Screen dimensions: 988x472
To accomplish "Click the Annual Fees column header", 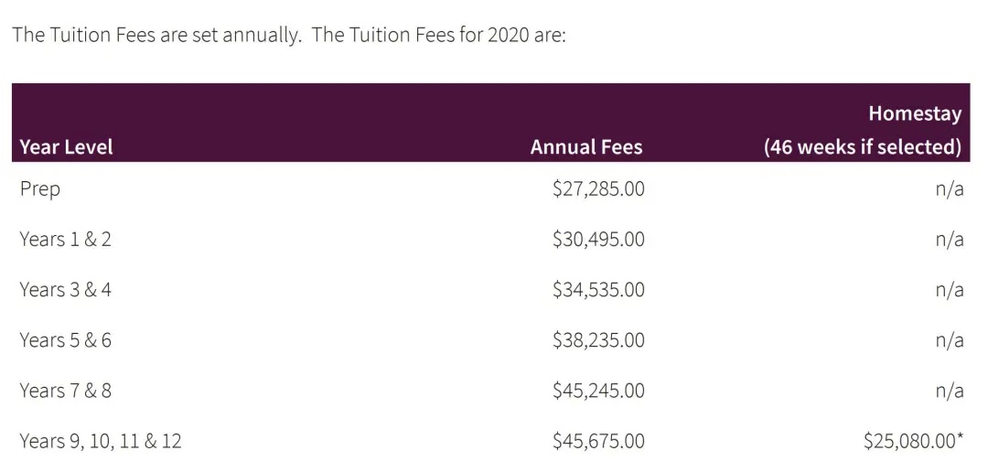I will tap(586, 147).
